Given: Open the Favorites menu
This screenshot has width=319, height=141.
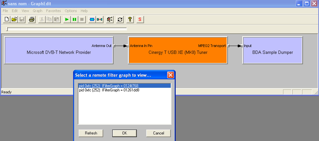Looking at the screenshot, I should (x=53, y=11).
